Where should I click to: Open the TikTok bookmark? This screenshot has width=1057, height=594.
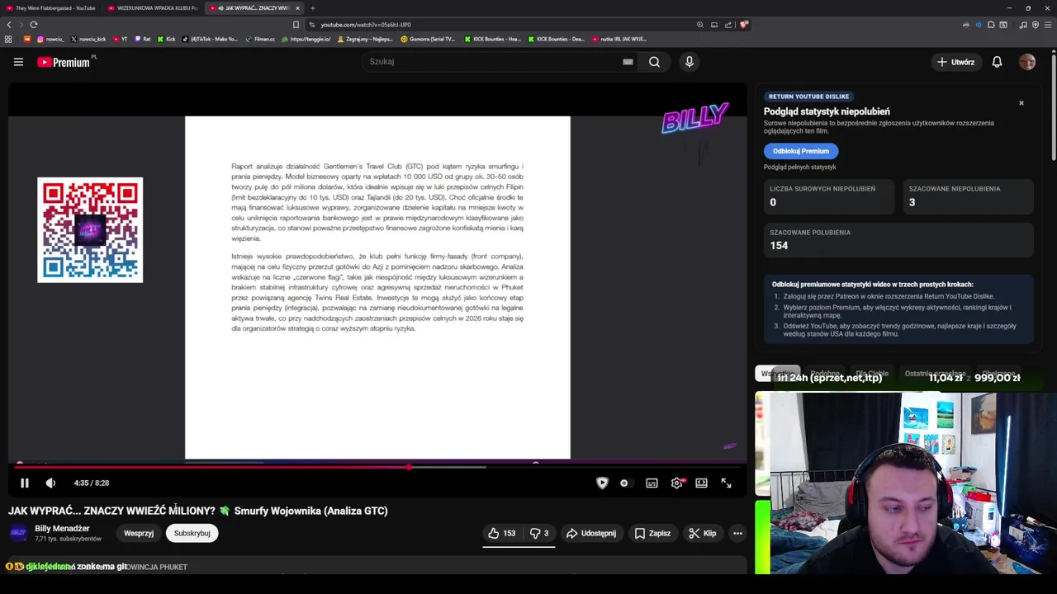(210, 39)
